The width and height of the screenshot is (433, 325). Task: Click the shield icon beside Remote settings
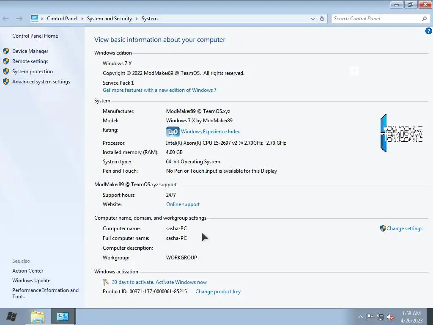coord(6,61)
